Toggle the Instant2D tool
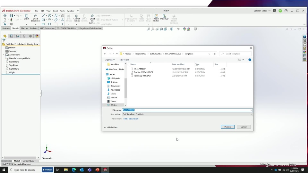The width and height of the screenshot is (308, 173). (x=164, y=17)
